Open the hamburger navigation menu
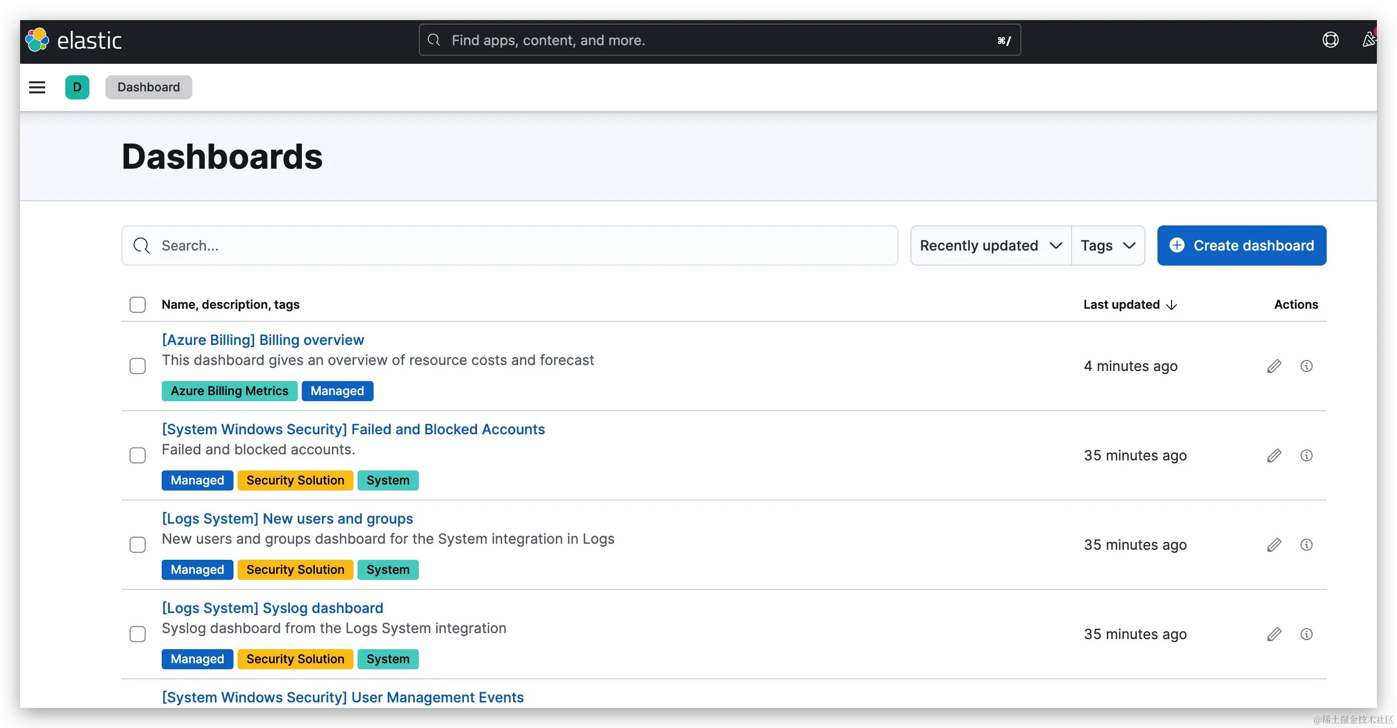Image resolution: width=1397 pixels, height=728 pixels. coord(37,87)
